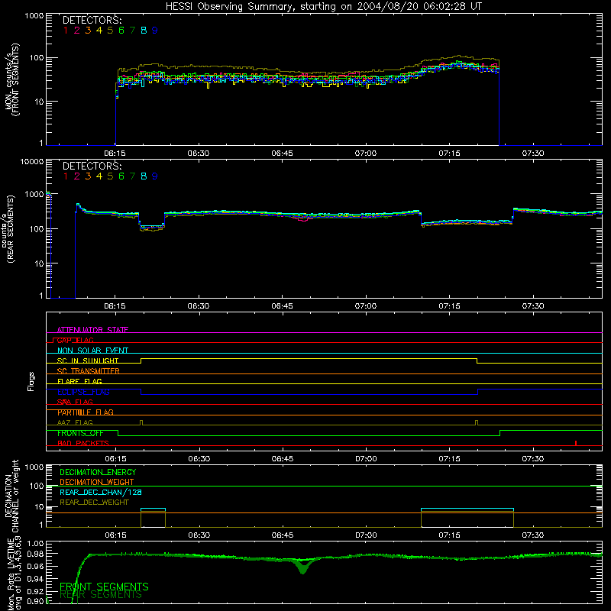This screenshot has width=611, height=611.
Task: Click 07:30 tick under rear segments plot
Action: coord(533,306)
